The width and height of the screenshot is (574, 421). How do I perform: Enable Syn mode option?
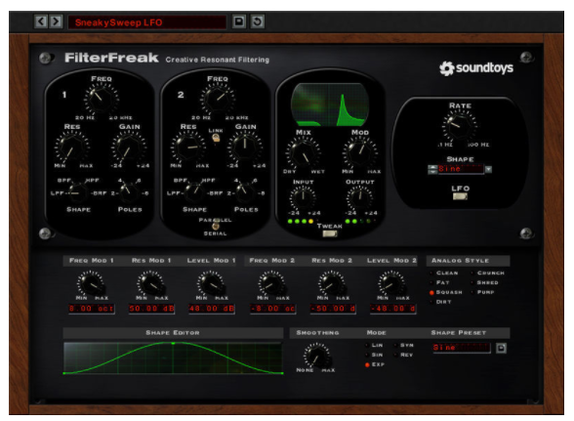[x=404, y=346]
